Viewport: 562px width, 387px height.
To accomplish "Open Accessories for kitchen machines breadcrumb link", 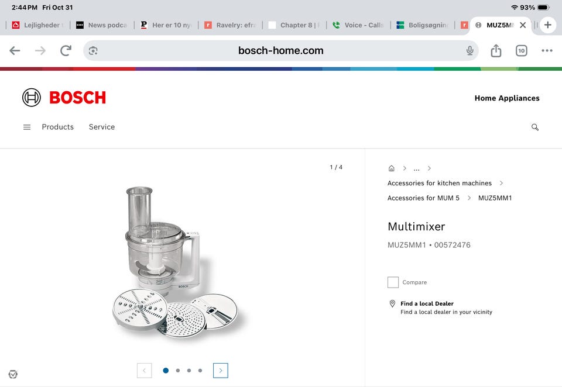I will tap(440, 184).
